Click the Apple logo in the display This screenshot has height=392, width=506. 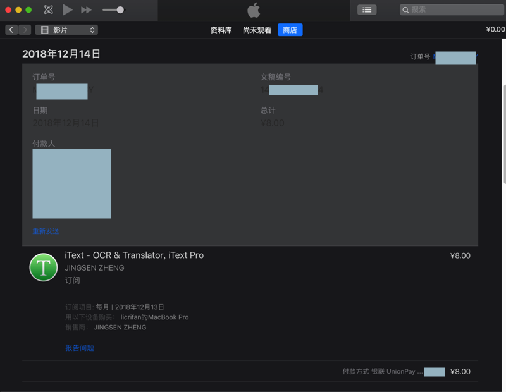click(254, 10)
